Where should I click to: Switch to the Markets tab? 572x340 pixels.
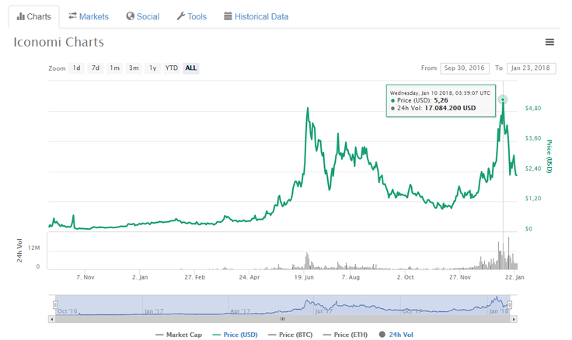point(89,17)
